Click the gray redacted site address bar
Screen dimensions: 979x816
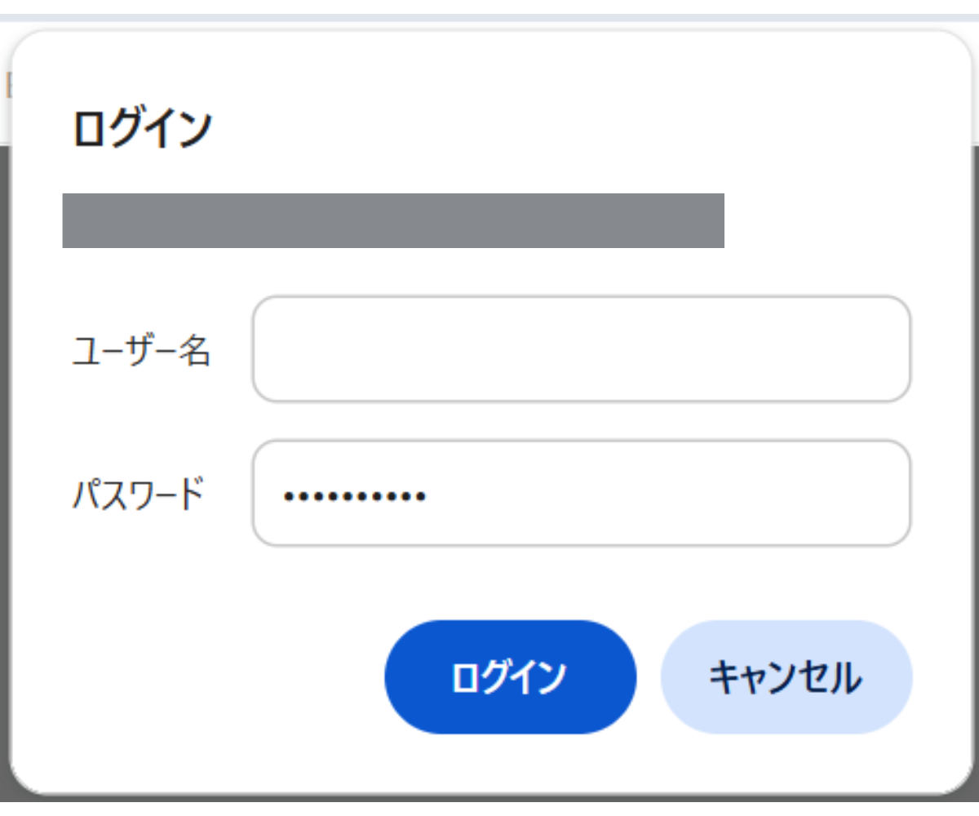(393, 220)
